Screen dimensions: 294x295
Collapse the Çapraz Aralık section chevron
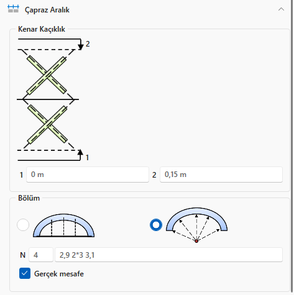(x=281, y=9)
